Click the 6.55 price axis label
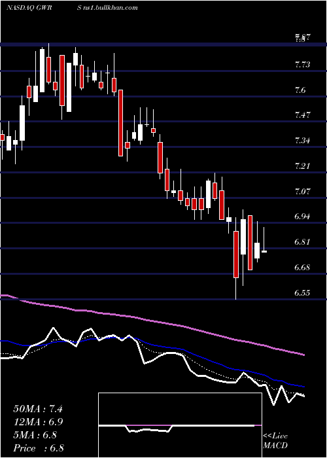The height and width of the screenshot is (458, 327). click(303, 293)
